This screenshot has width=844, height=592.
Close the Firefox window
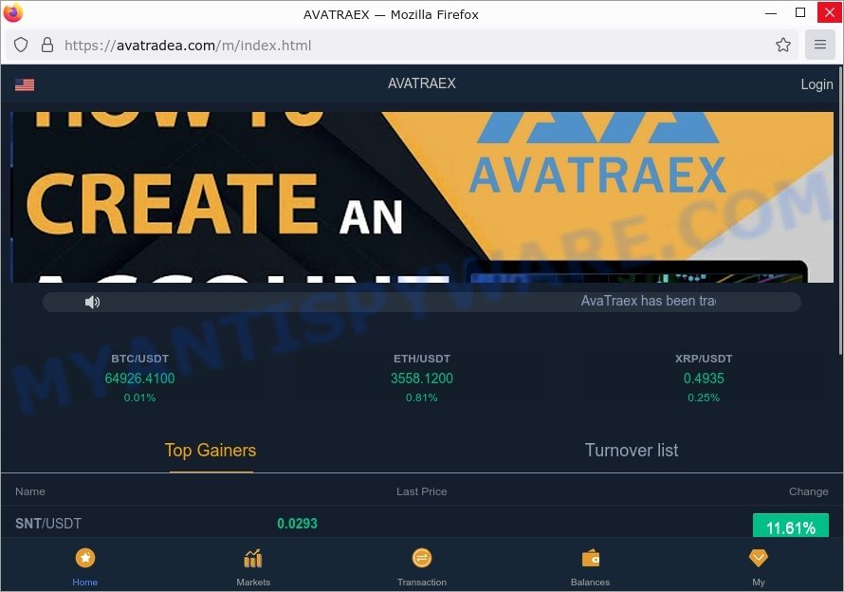(830, 12)
